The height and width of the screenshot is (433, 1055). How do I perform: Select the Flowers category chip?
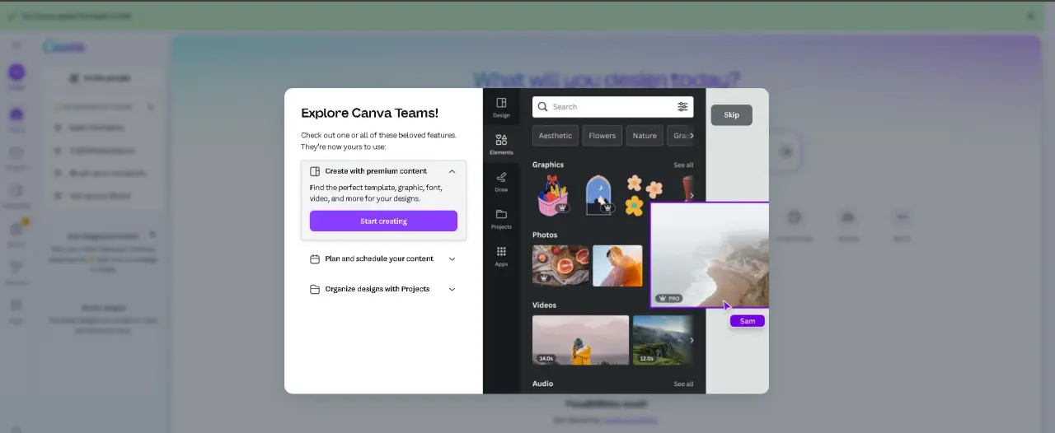[x=603, y=136]
